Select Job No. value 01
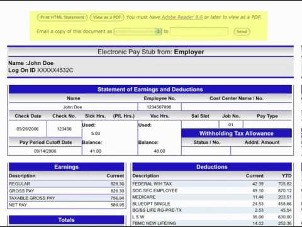Viewport: 302px width, 227px height. coord(231,125)
